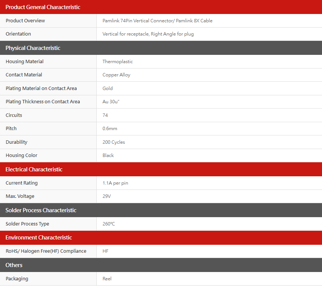Screen dimensions: 322x286
Task: Select the Contact Material label
Action: [24, 75]
